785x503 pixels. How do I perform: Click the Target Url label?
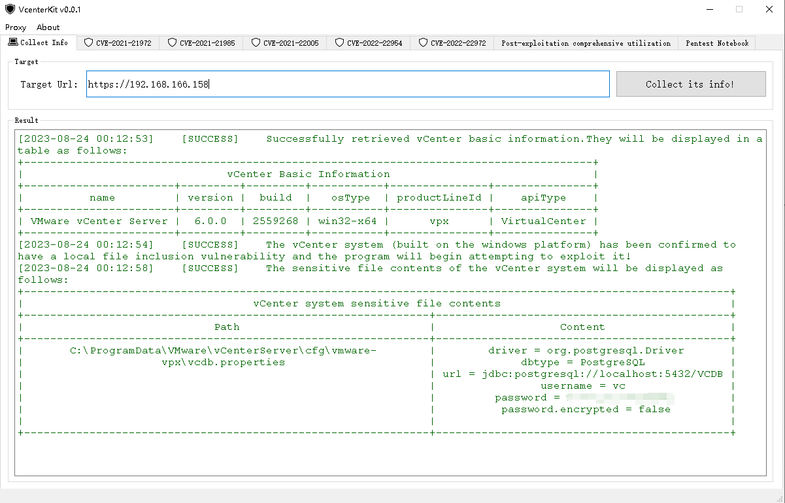(49, 84)
